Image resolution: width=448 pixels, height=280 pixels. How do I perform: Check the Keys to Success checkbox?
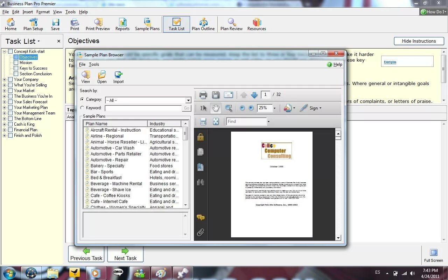coord(16,68)
